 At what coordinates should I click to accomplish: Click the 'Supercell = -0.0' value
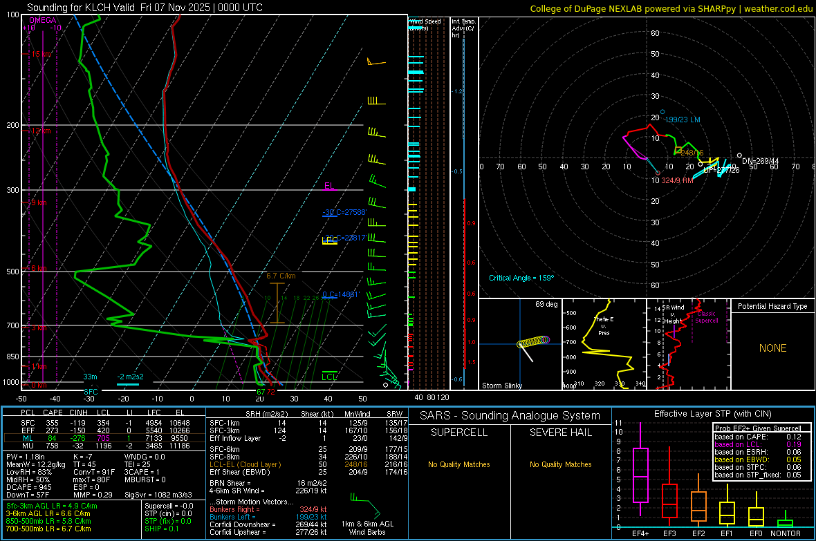click(169, 506)
